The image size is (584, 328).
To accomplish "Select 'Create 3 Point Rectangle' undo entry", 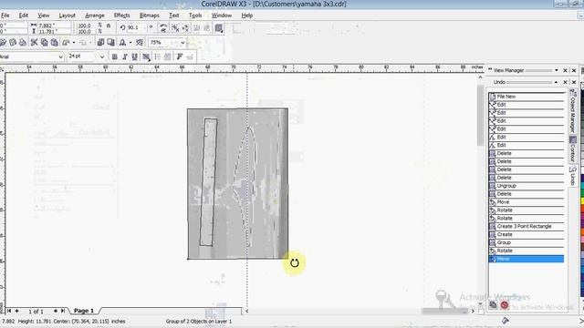I will [527, 227].
